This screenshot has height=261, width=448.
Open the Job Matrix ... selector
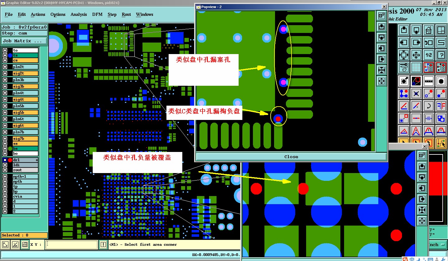pos(24,41)
